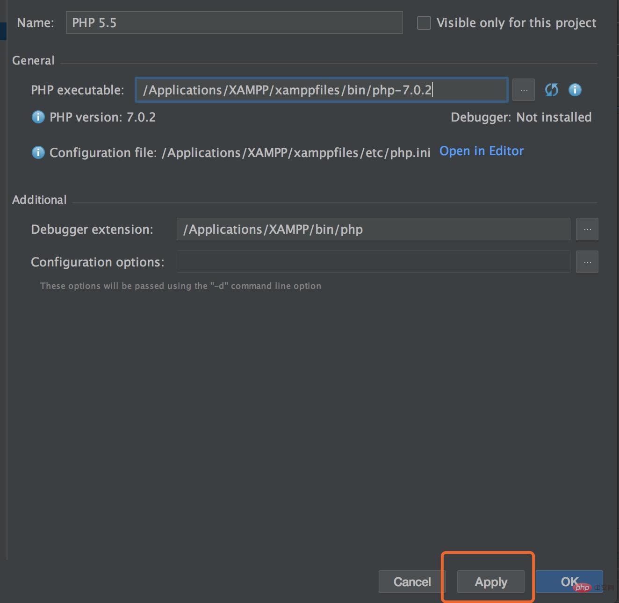Focus the Name field containing PHP 5.5

234,23
